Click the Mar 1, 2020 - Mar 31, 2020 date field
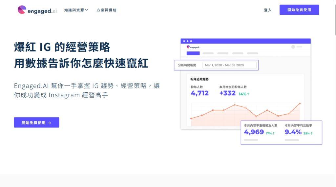Viewport: 336px width, 187px height. click(x=229, y=65)
